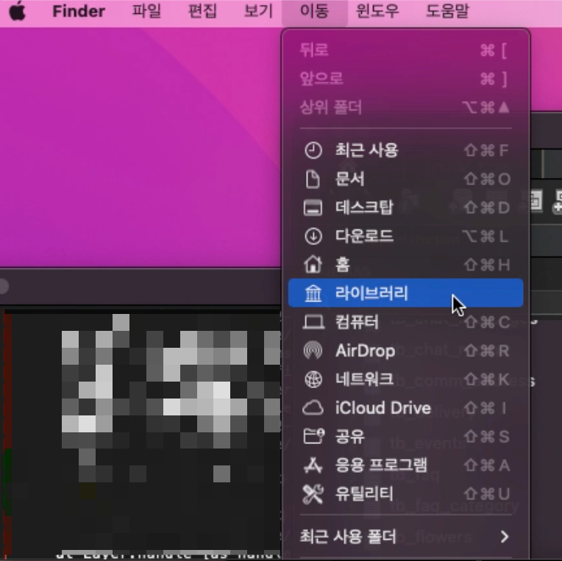
Task: Click the house icon beside 홈
Action: click(x=313, y=264)
